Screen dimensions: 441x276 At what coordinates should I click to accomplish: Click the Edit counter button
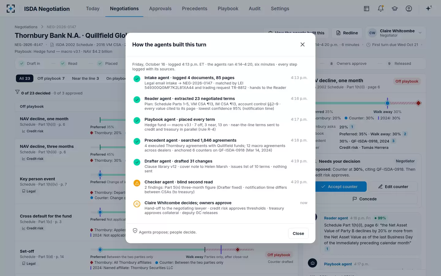click(393, 186)
